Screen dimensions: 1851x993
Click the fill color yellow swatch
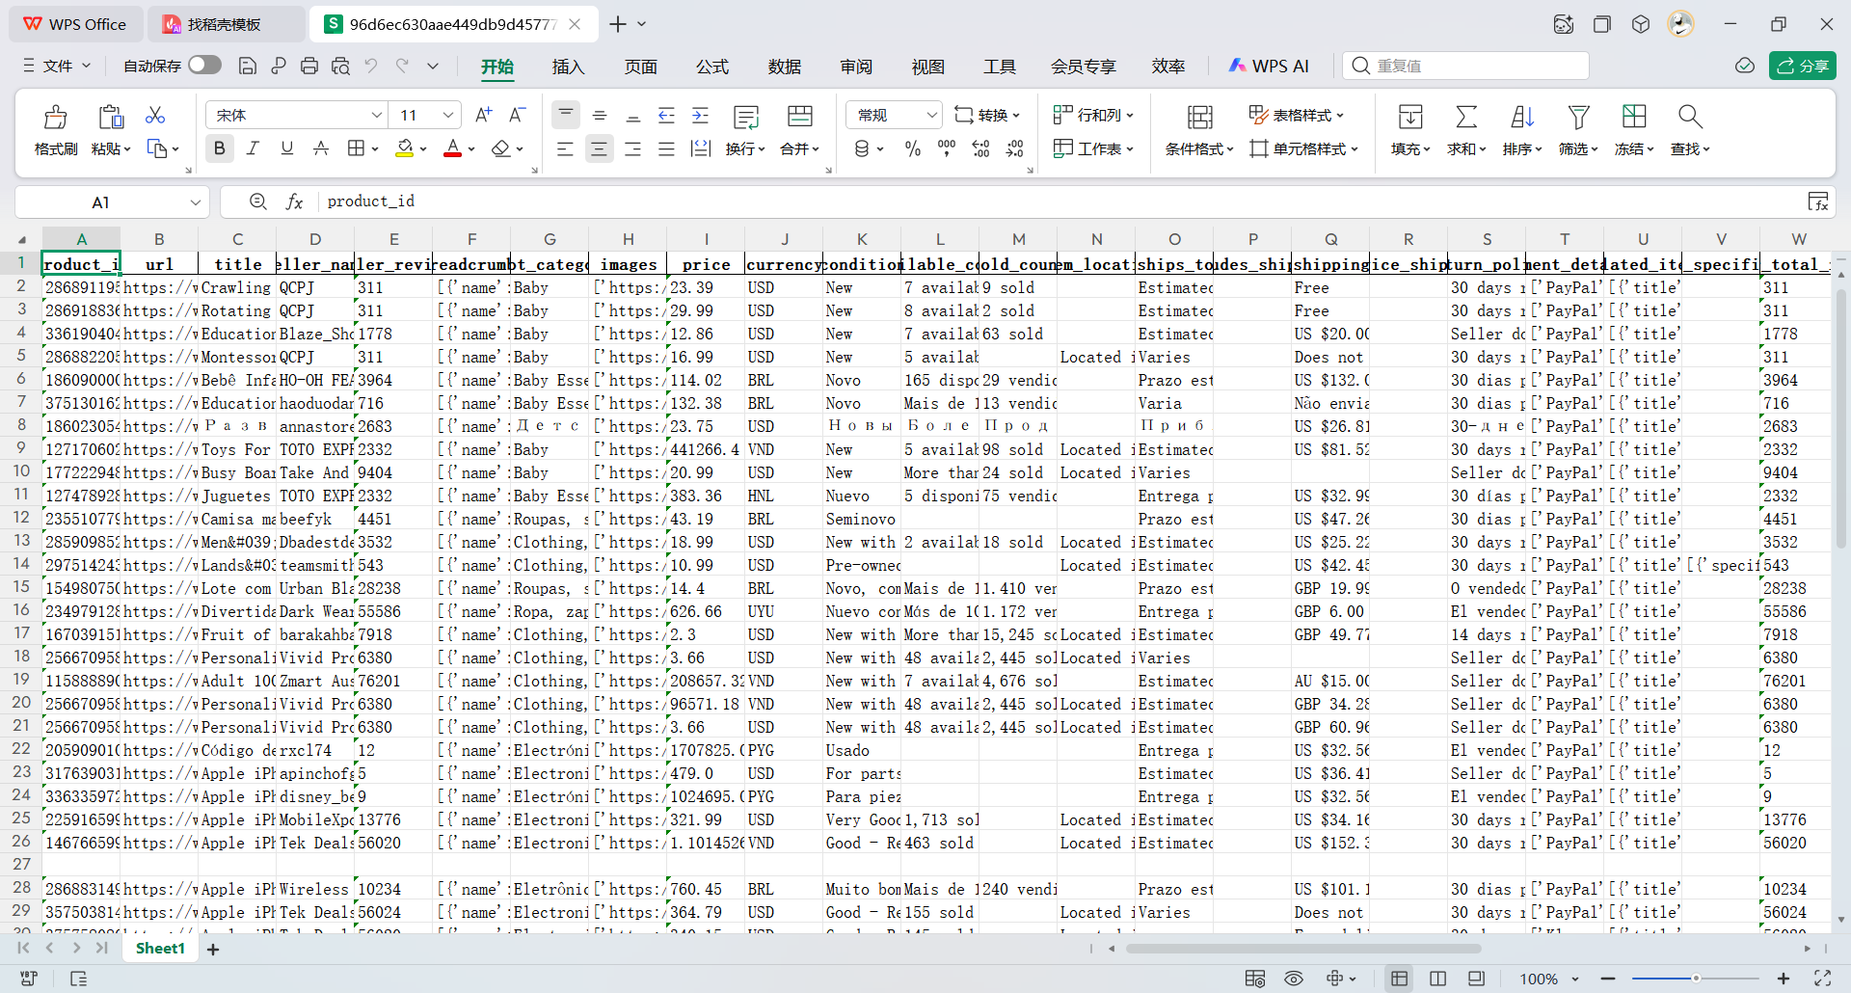point(405,148)
